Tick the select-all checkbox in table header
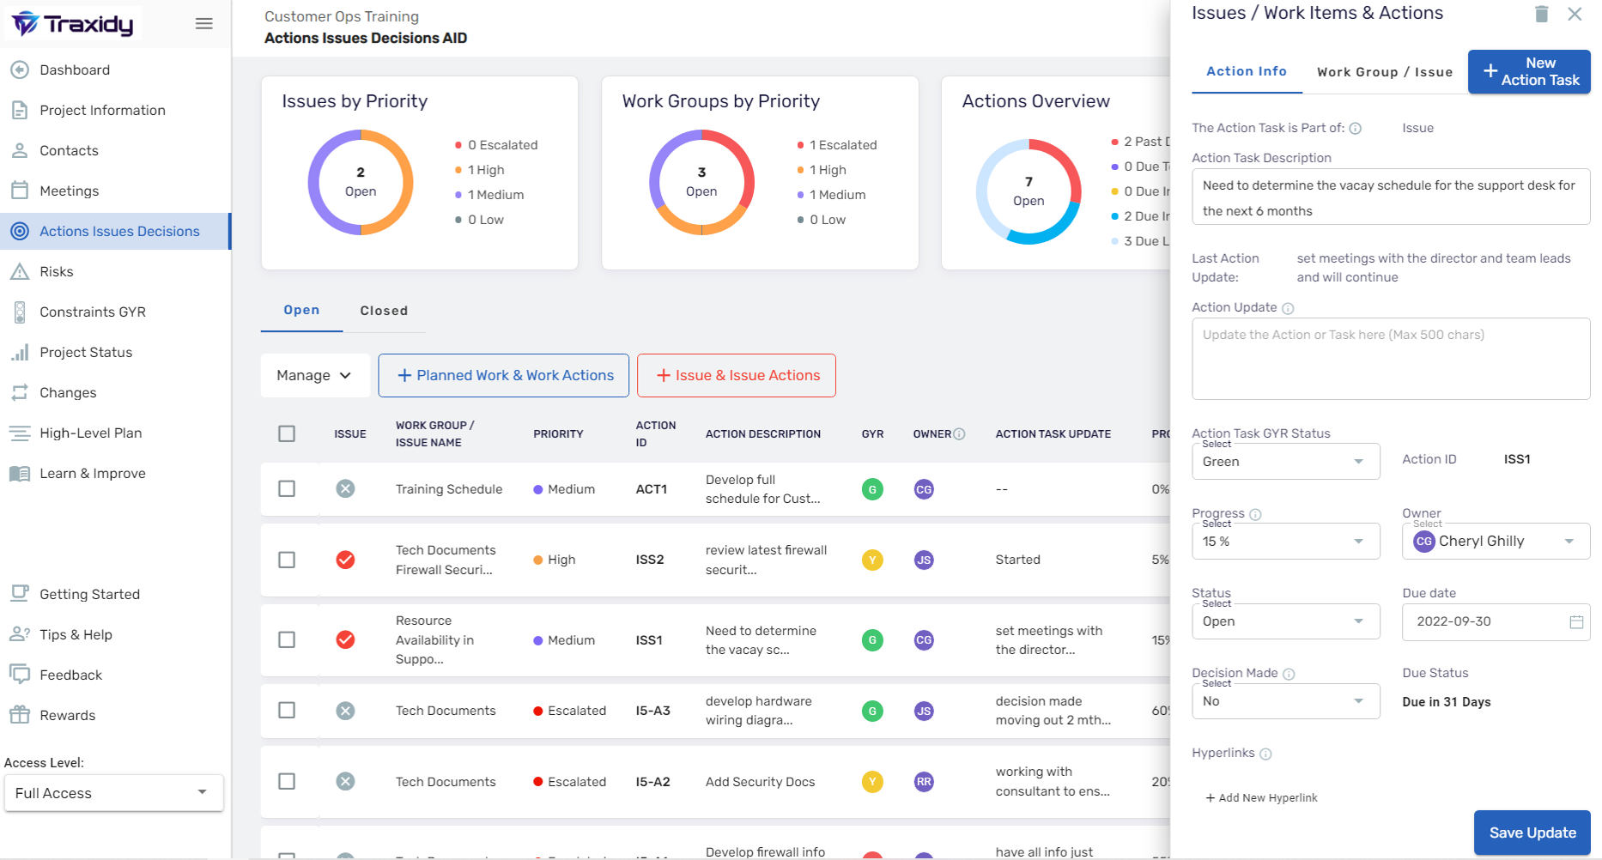1602x860 pixels. (287, 433)
